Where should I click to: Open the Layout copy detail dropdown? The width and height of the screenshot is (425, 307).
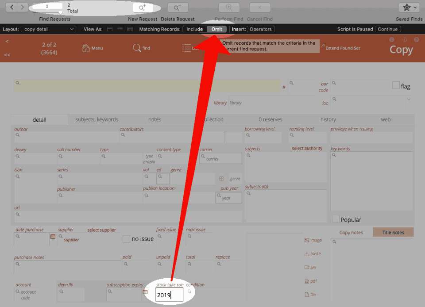pos(49,29)
